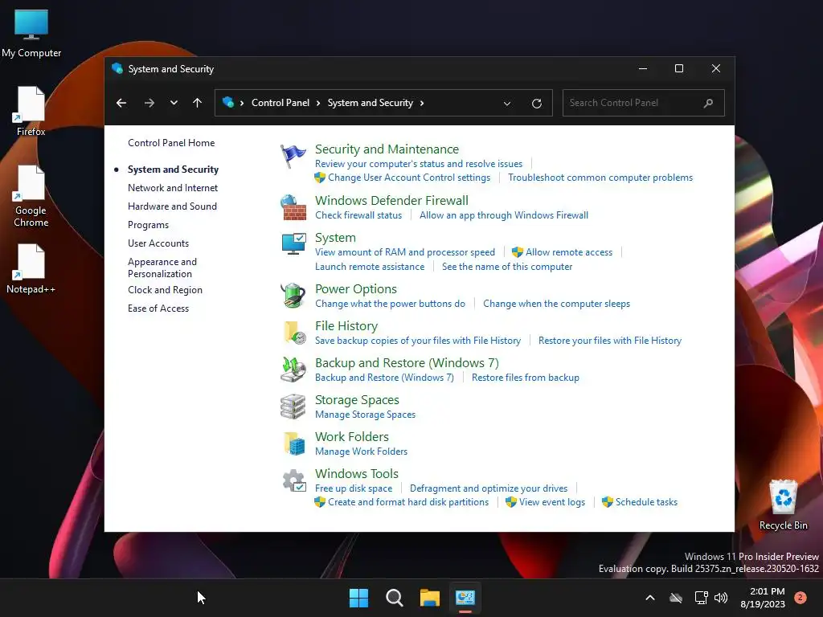Select the Recycle Bin desktop icon
This screenshot has height=617, width=823.
tap(784, 505)
